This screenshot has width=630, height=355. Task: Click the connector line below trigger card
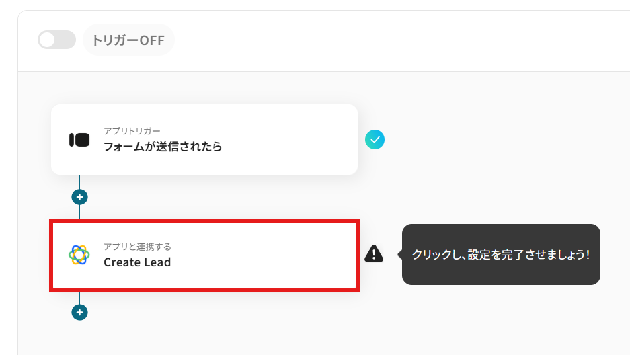pyautogui.click(x=79, y=182)
